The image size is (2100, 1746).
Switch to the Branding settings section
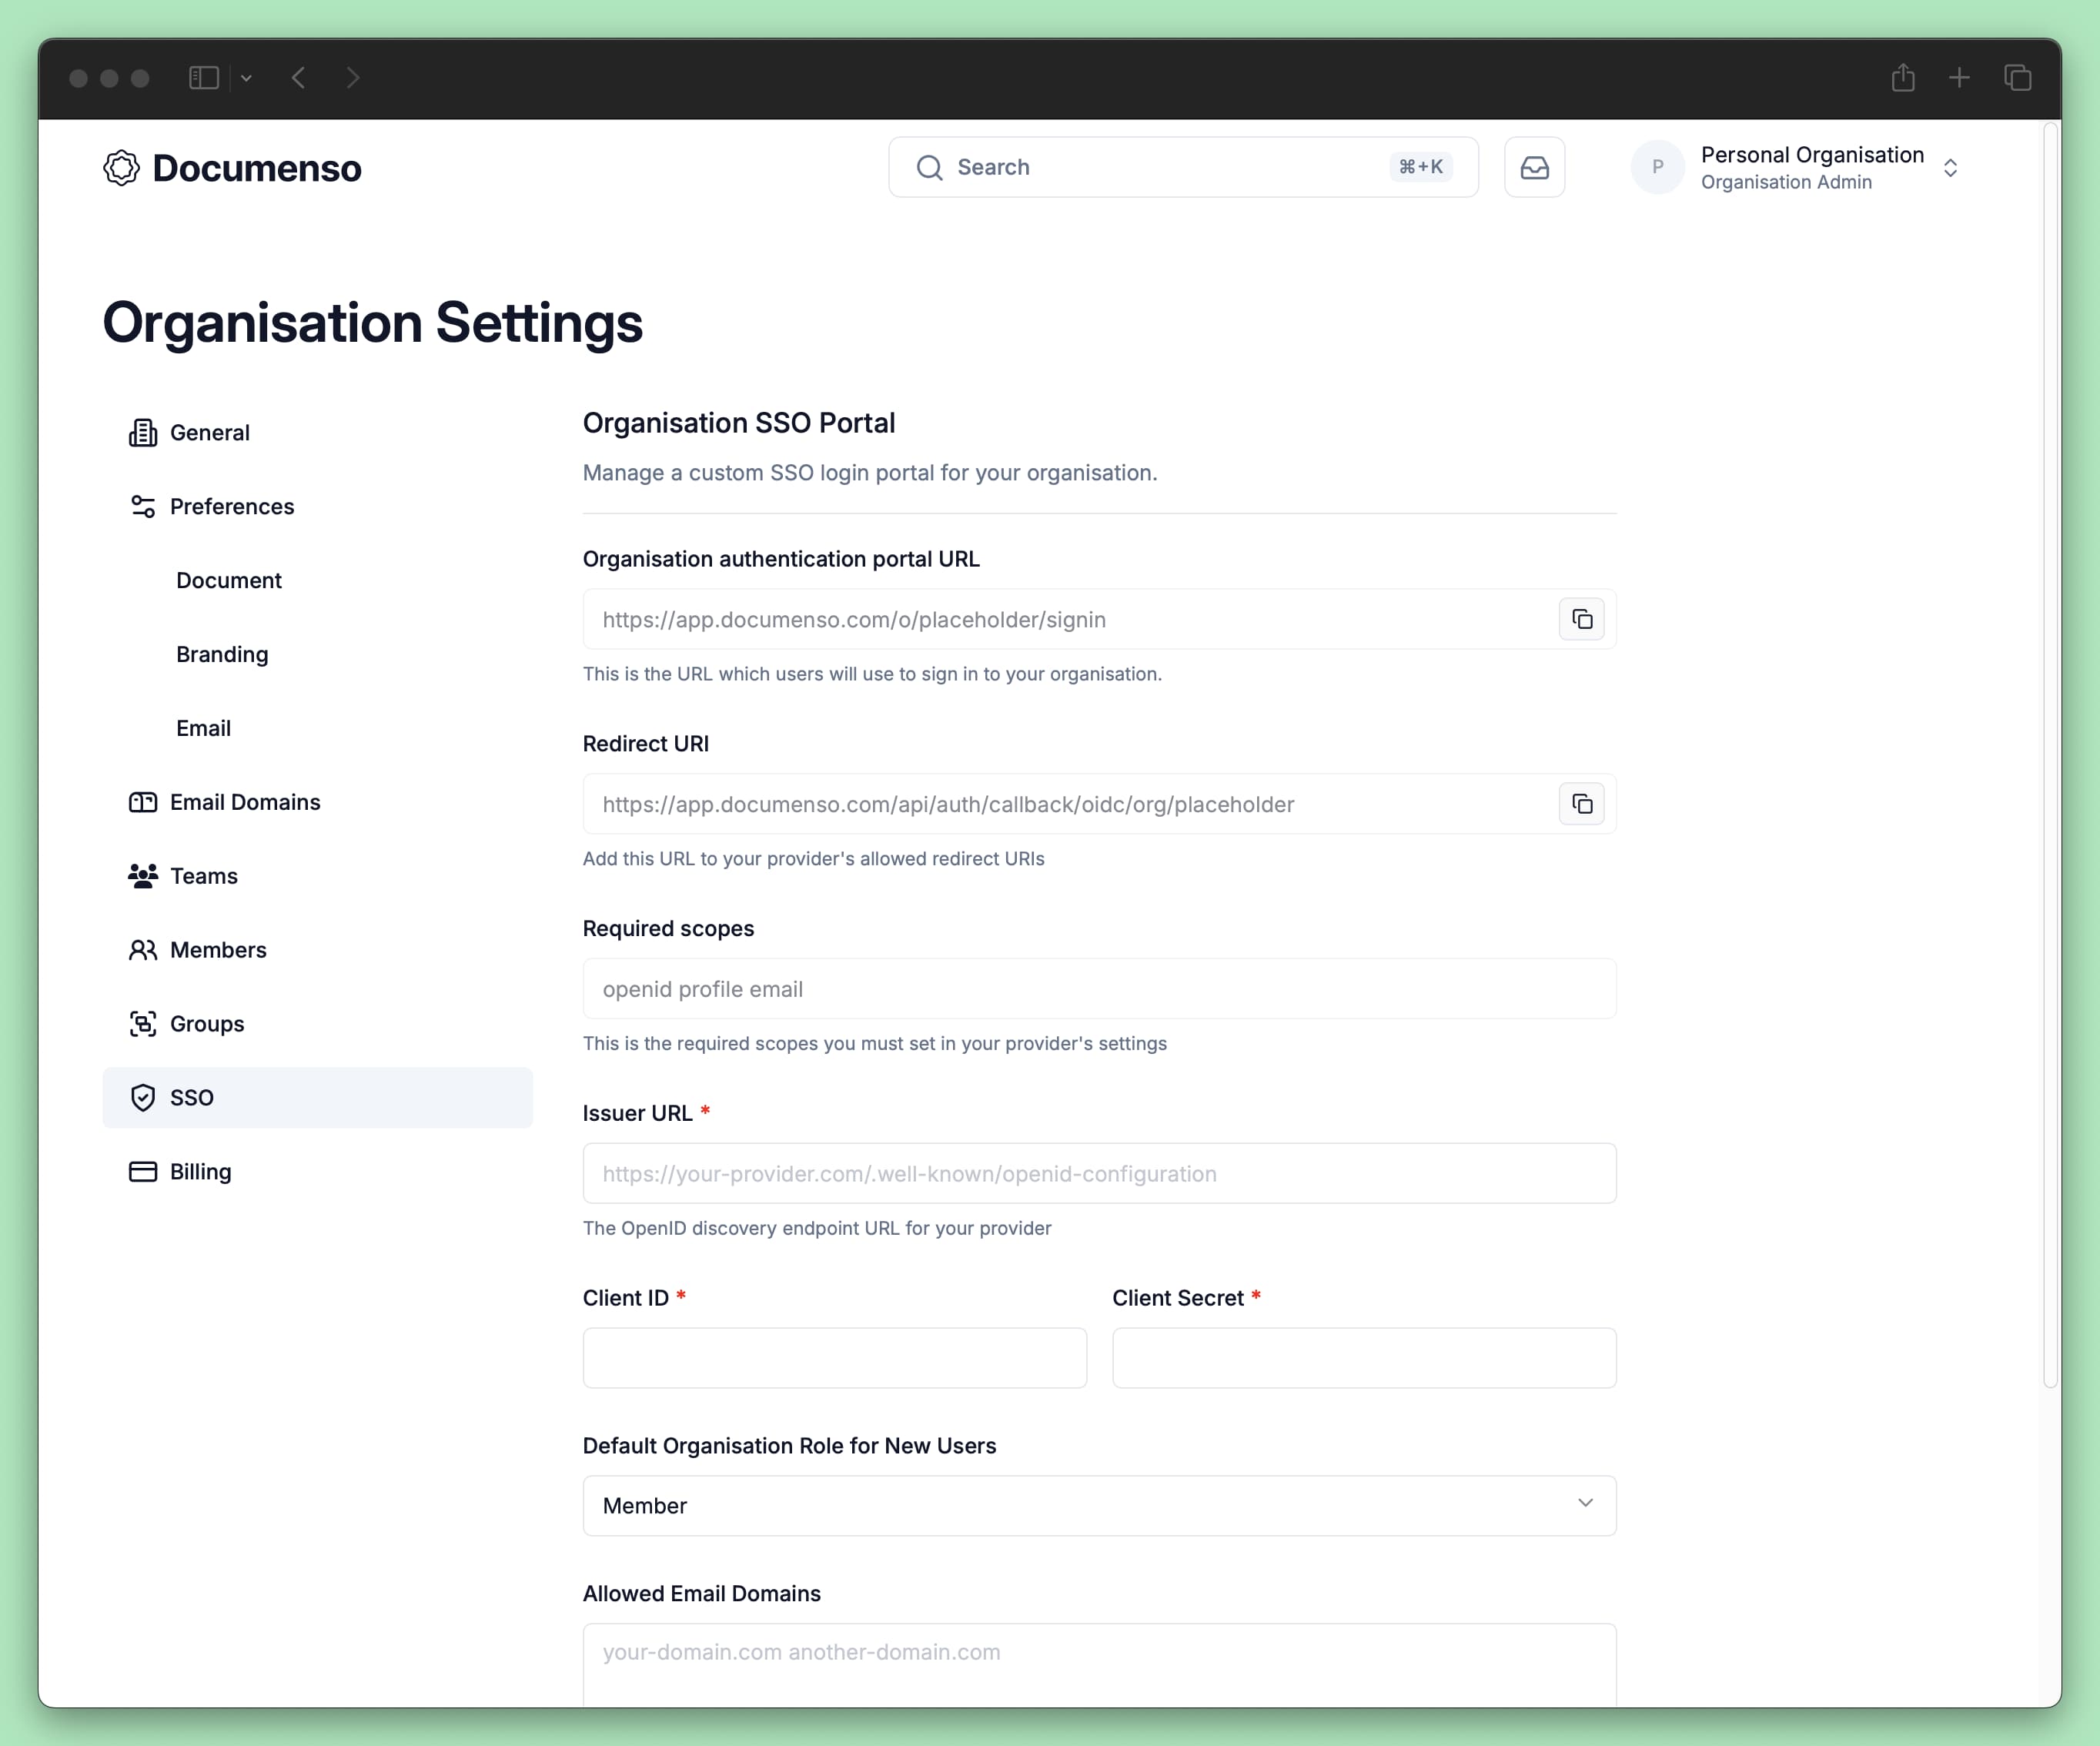point(222,654)
